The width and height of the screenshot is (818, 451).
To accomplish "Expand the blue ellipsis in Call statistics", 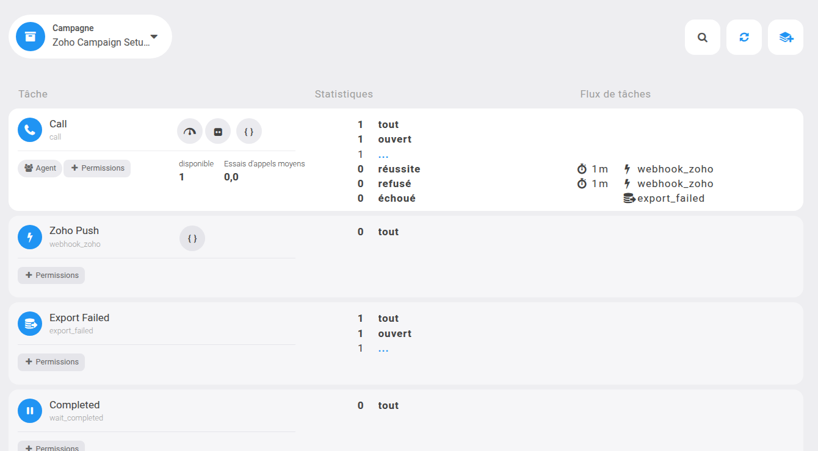I will [x=383, y=155].
